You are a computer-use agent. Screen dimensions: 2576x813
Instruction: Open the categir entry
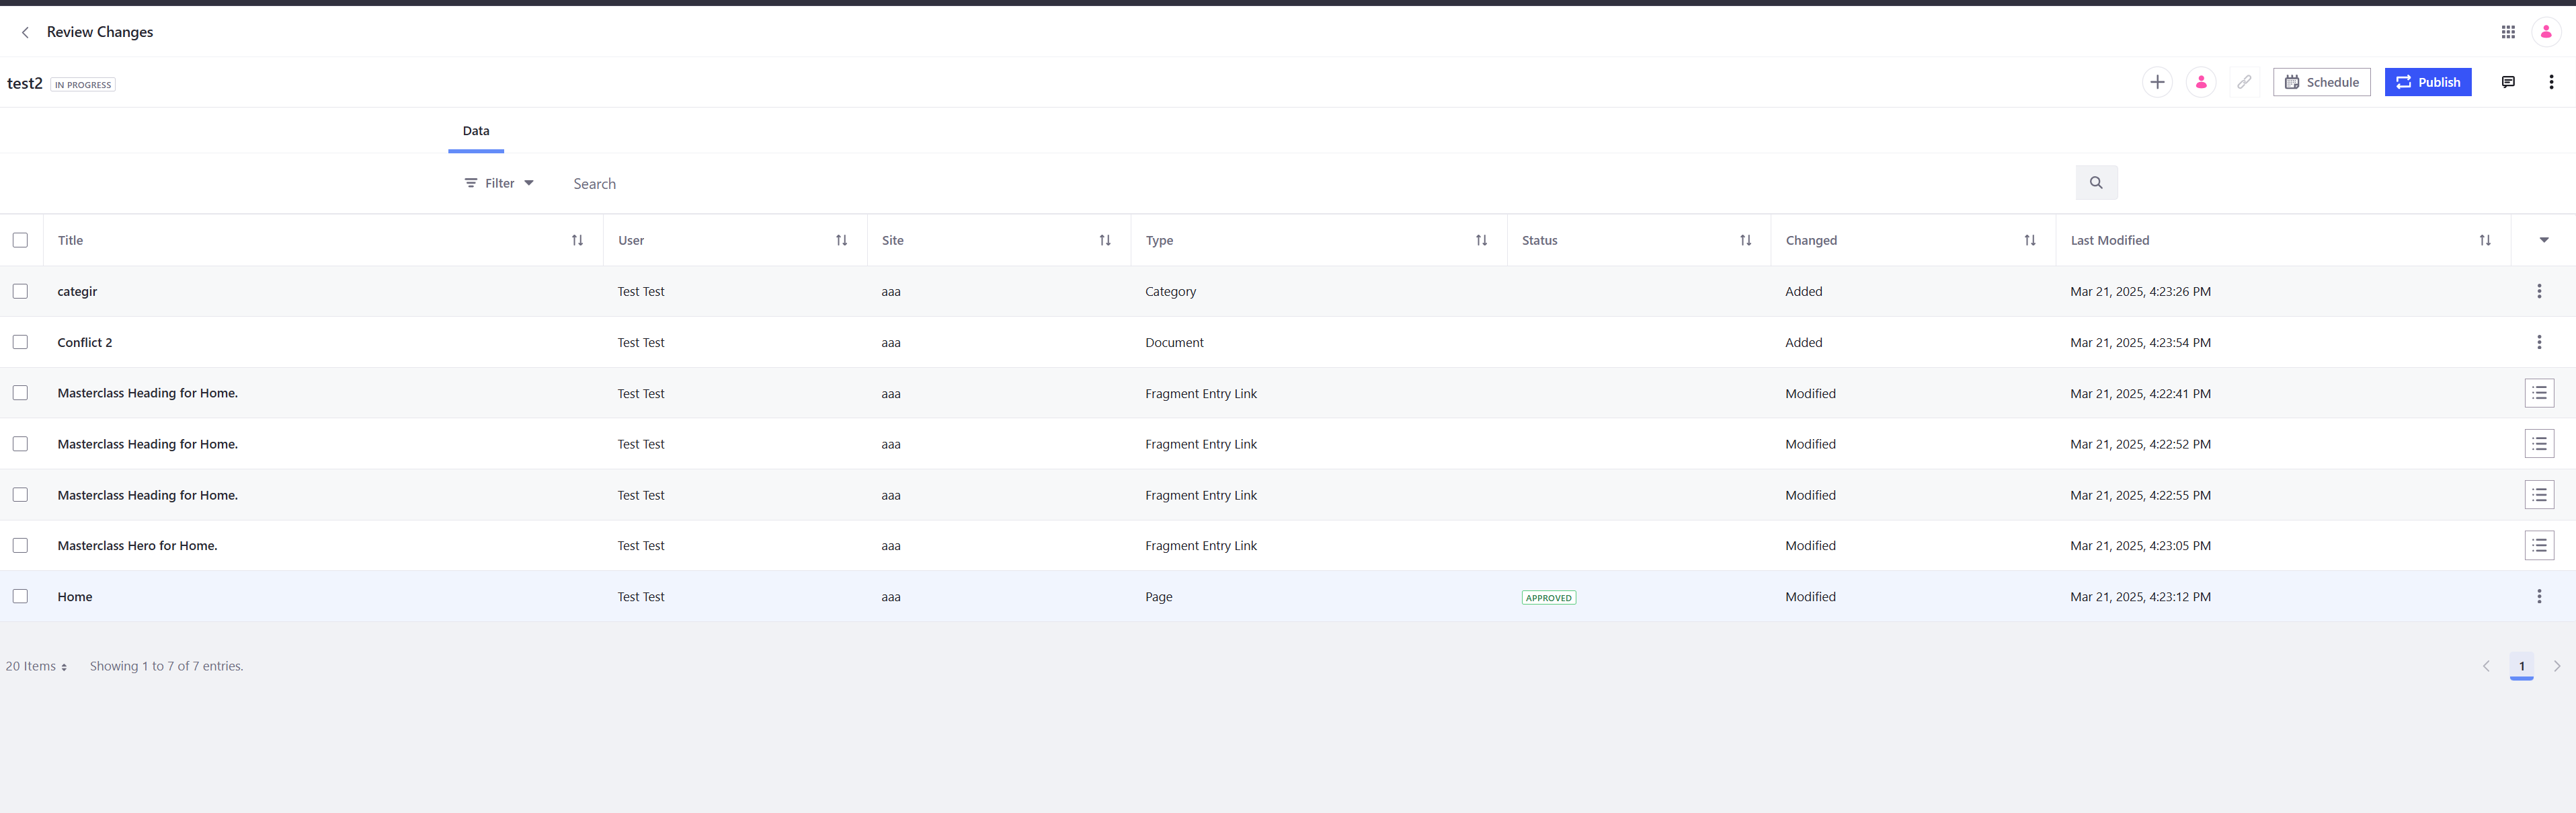click(77, 291)
